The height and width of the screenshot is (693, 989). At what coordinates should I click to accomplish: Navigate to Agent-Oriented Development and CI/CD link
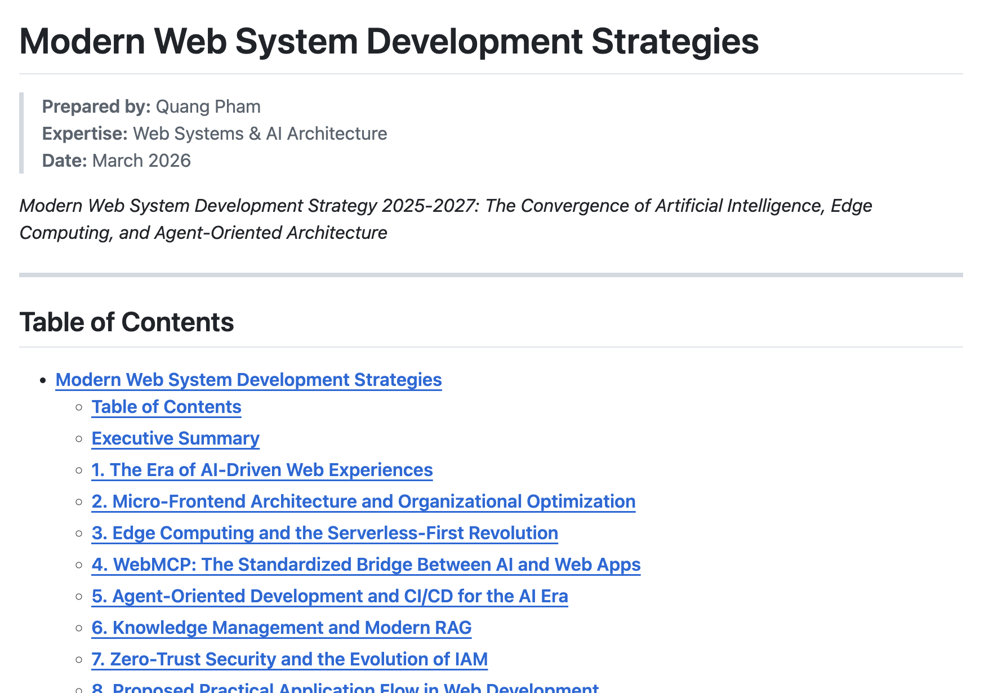[329, 596]
